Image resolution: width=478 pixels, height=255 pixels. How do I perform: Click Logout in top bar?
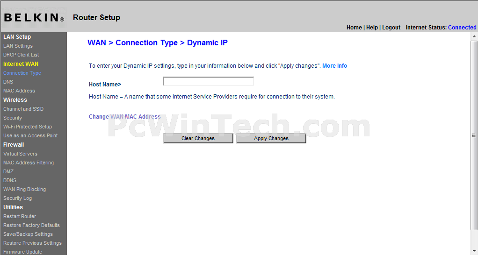pyautogui.click(x=391, y=28)
